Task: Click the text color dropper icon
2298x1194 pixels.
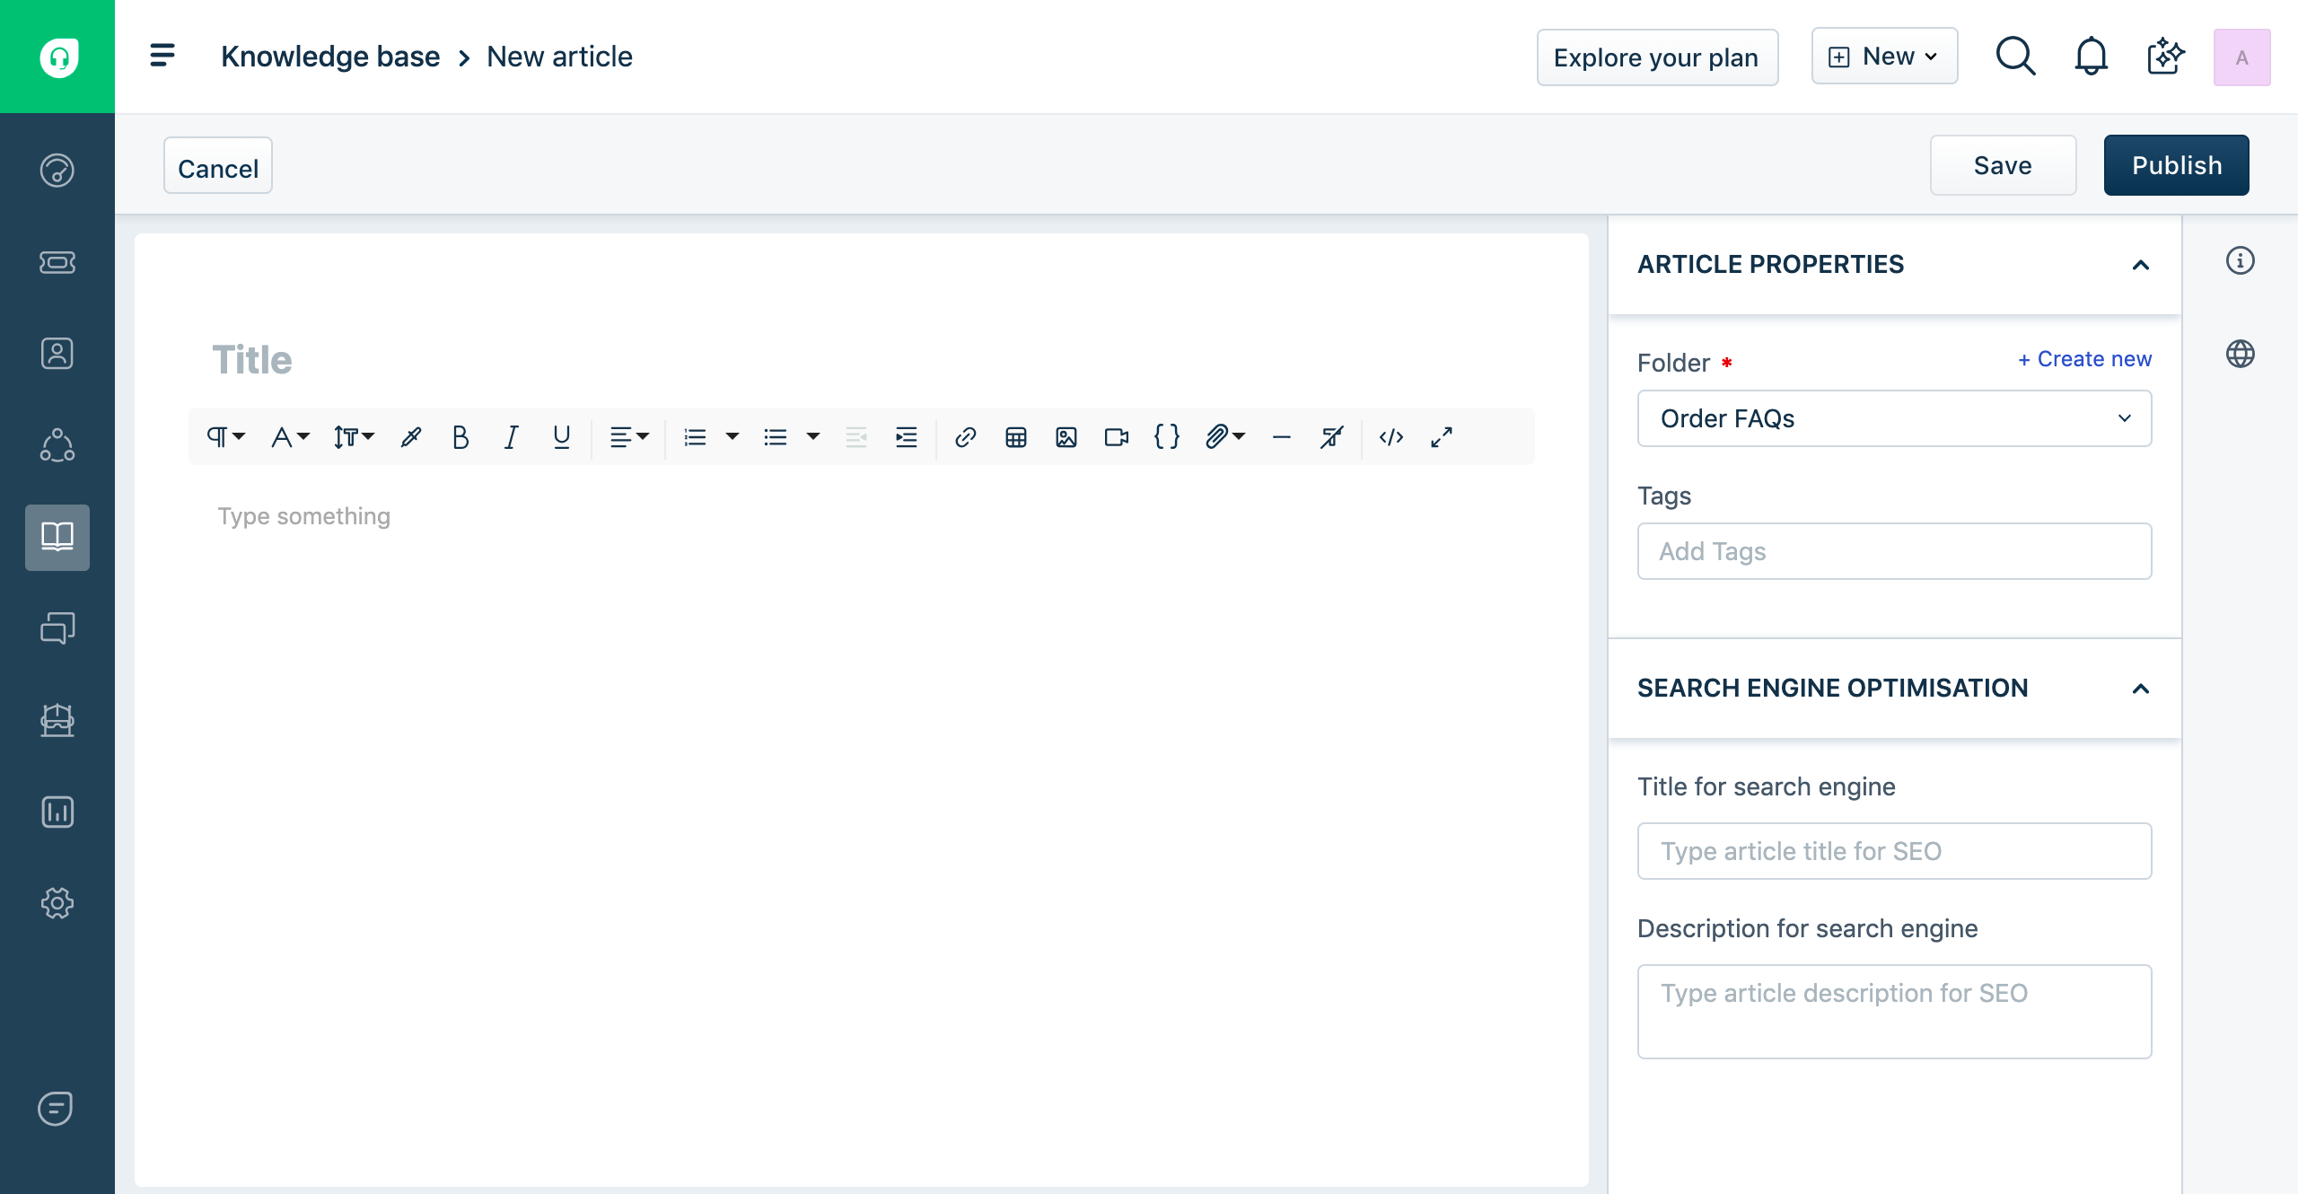Action: tap(411, 437)
